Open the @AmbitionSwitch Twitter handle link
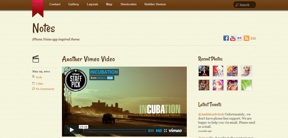 (x=211, y=114)
